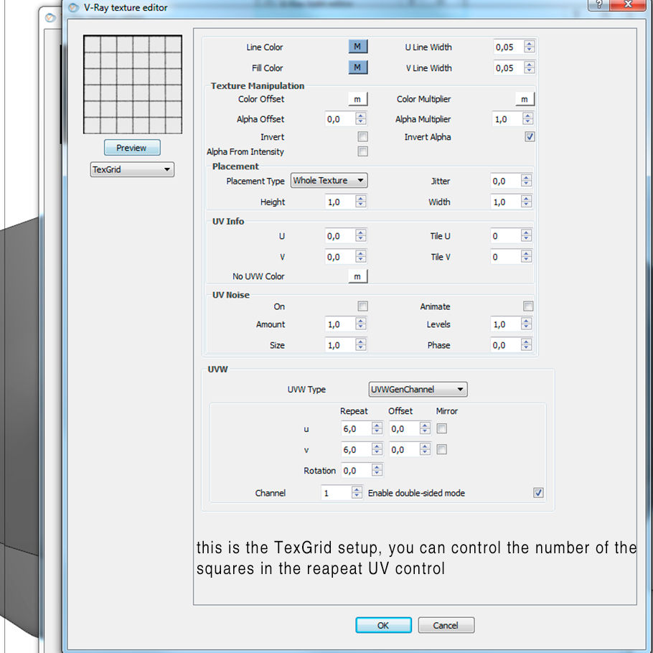
Task: Click the No UVW Color m button
Action: click(x=358, y=276)
